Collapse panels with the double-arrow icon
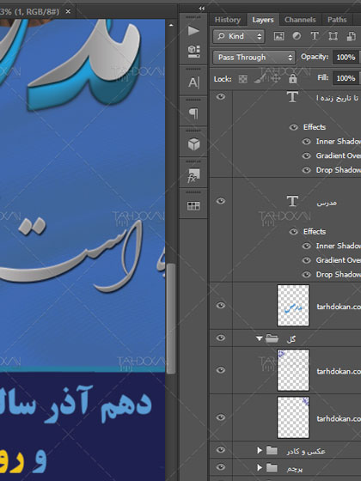The image size is (361, 481). [201, 9]
